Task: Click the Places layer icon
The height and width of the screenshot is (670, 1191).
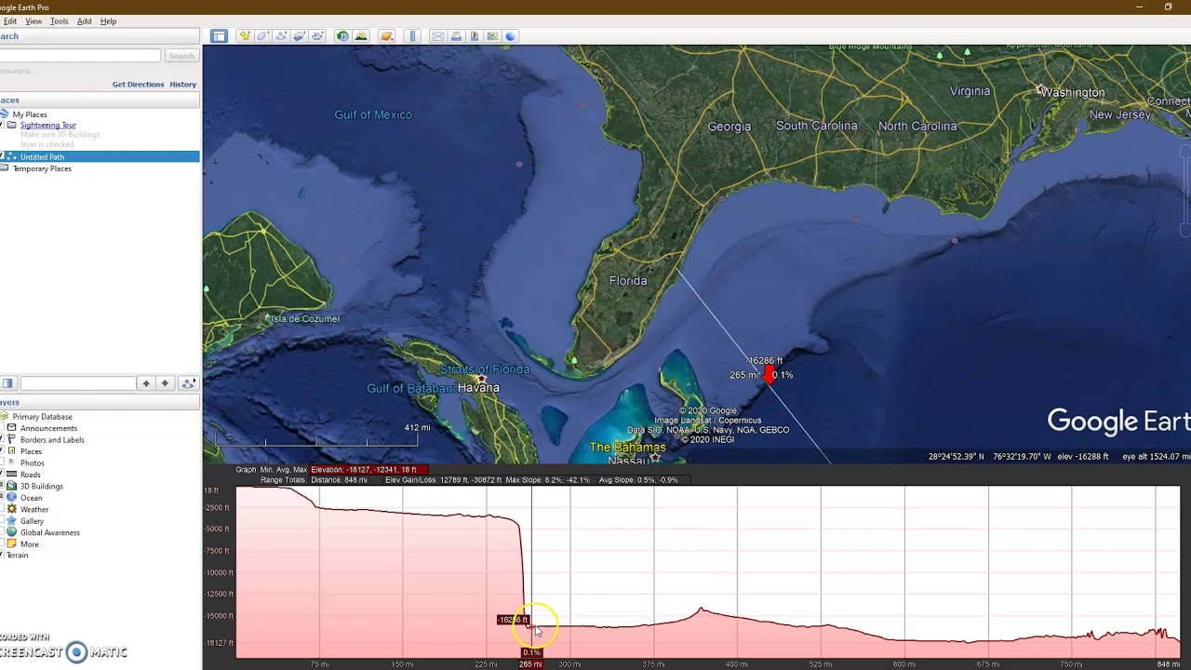Action: tap(12, 451)
